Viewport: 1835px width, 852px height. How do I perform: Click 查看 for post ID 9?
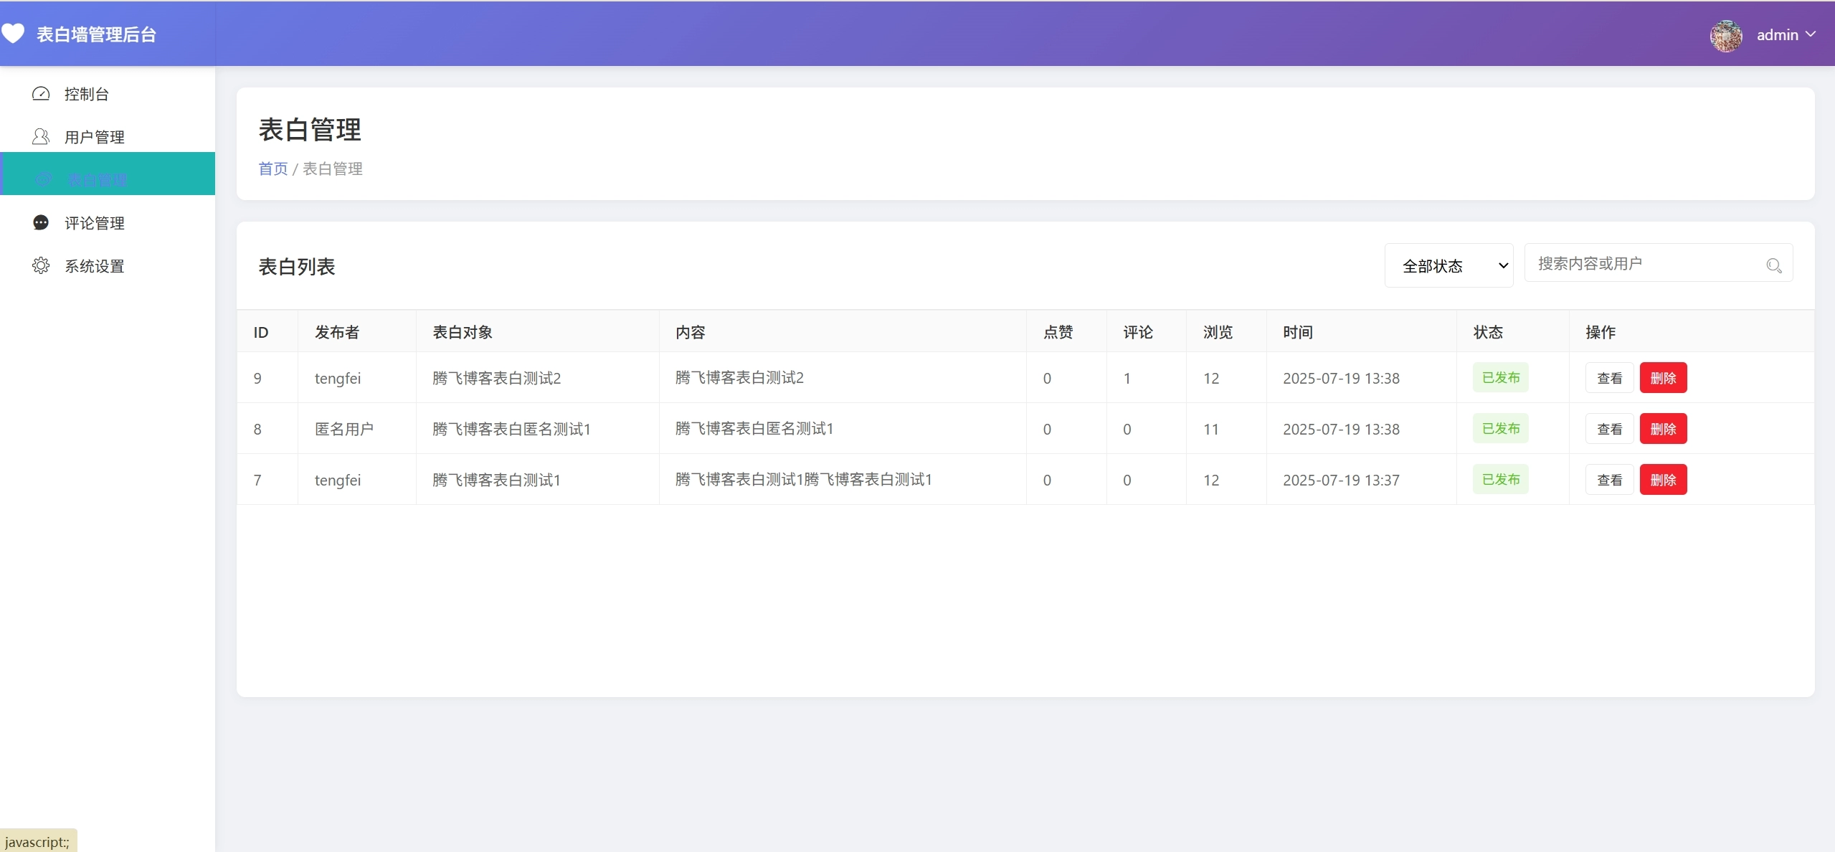(x=1609, y=378)
